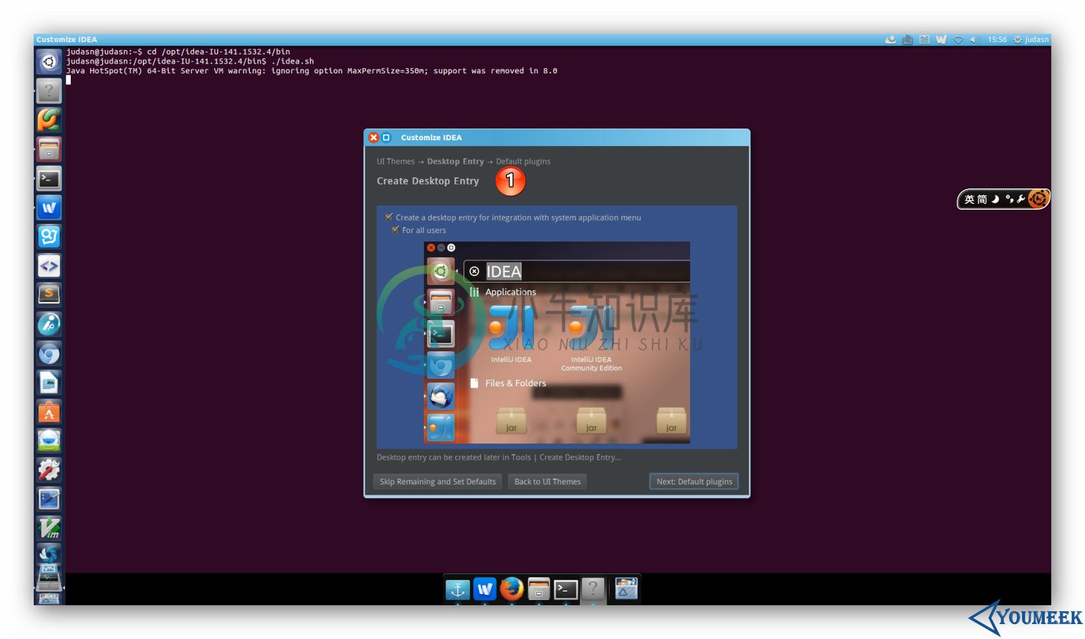The width and height of the screenshot is (1085, 639).
Task: Launch LibreOffice Writer document icon
Action: pos(49,382)
